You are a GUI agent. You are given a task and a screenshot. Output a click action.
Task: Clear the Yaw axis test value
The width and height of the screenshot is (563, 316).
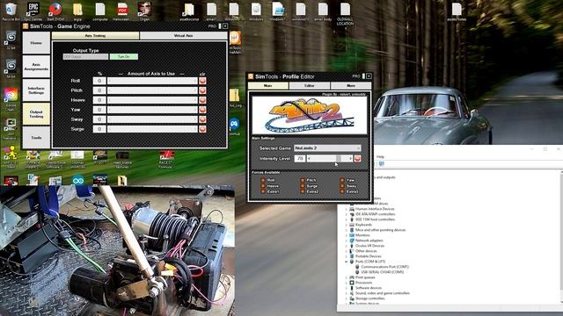(202, 110)
